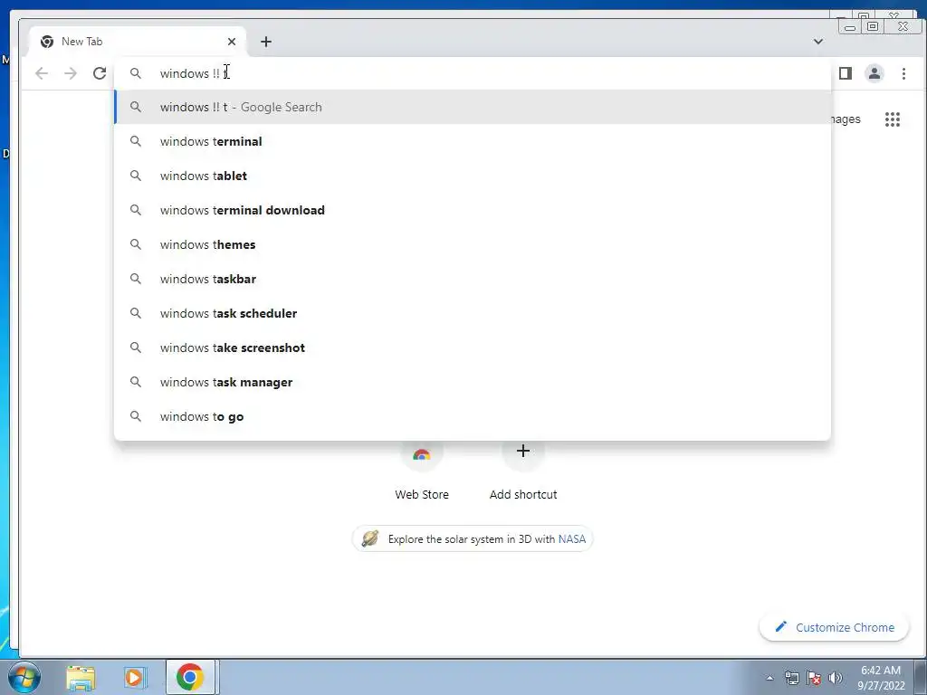The height and width of the screenshot is (695, 927).
Task: Reload the page with the refresh icon
Action: point(100,73)
